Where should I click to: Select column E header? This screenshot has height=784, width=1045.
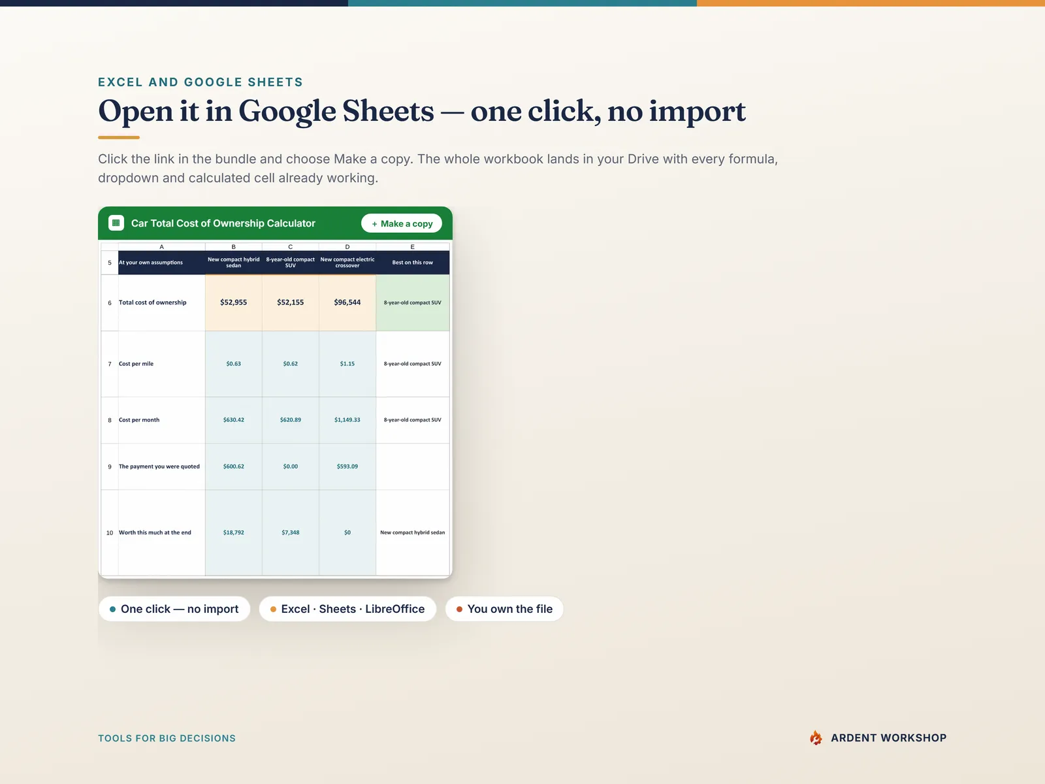click(x=413, y=246)
